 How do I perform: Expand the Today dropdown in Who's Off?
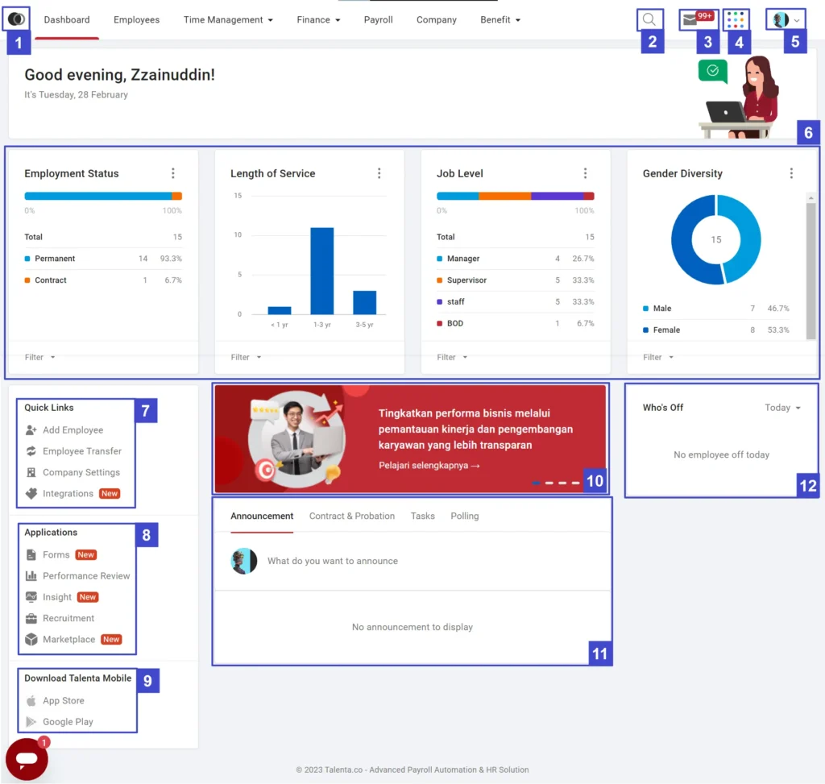[x=781, y=408]
